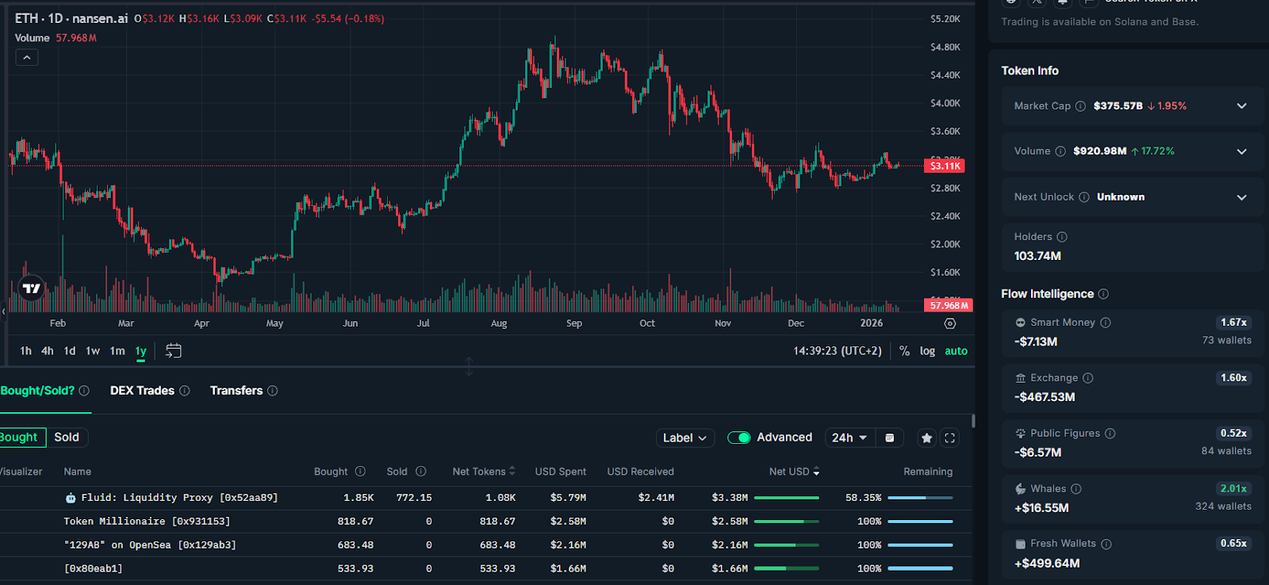Switch to the Transfers tab
This screenshot has height=585, width=1269.
236,391
